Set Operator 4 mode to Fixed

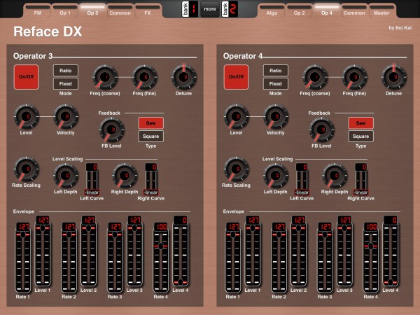(275, 83)
